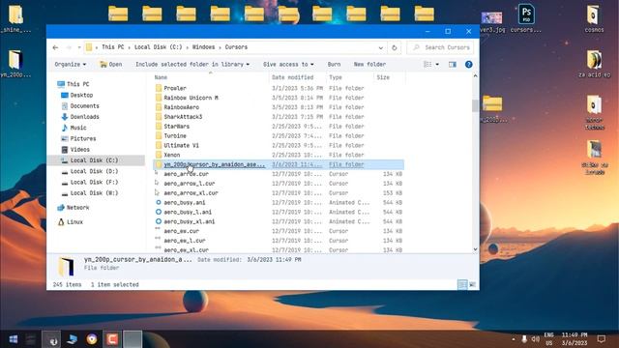Open Chrome from the taskbar
Viewport: 619px width, 348px height.
tap(92, 339)
